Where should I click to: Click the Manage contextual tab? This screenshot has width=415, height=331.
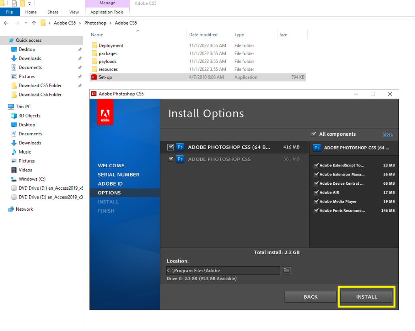107,3
